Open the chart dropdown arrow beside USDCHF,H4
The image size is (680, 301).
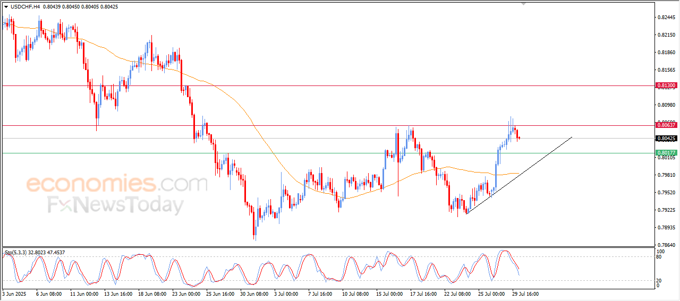[x=6, y=7]
